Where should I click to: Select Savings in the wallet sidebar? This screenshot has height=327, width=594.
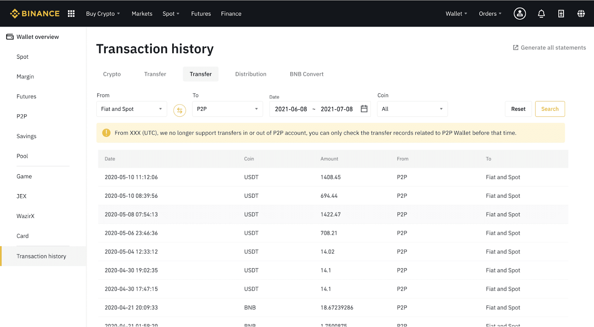26,136
